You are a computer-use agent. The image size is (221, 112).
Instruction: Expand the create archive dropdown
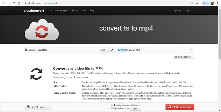(x=184, y=57)
